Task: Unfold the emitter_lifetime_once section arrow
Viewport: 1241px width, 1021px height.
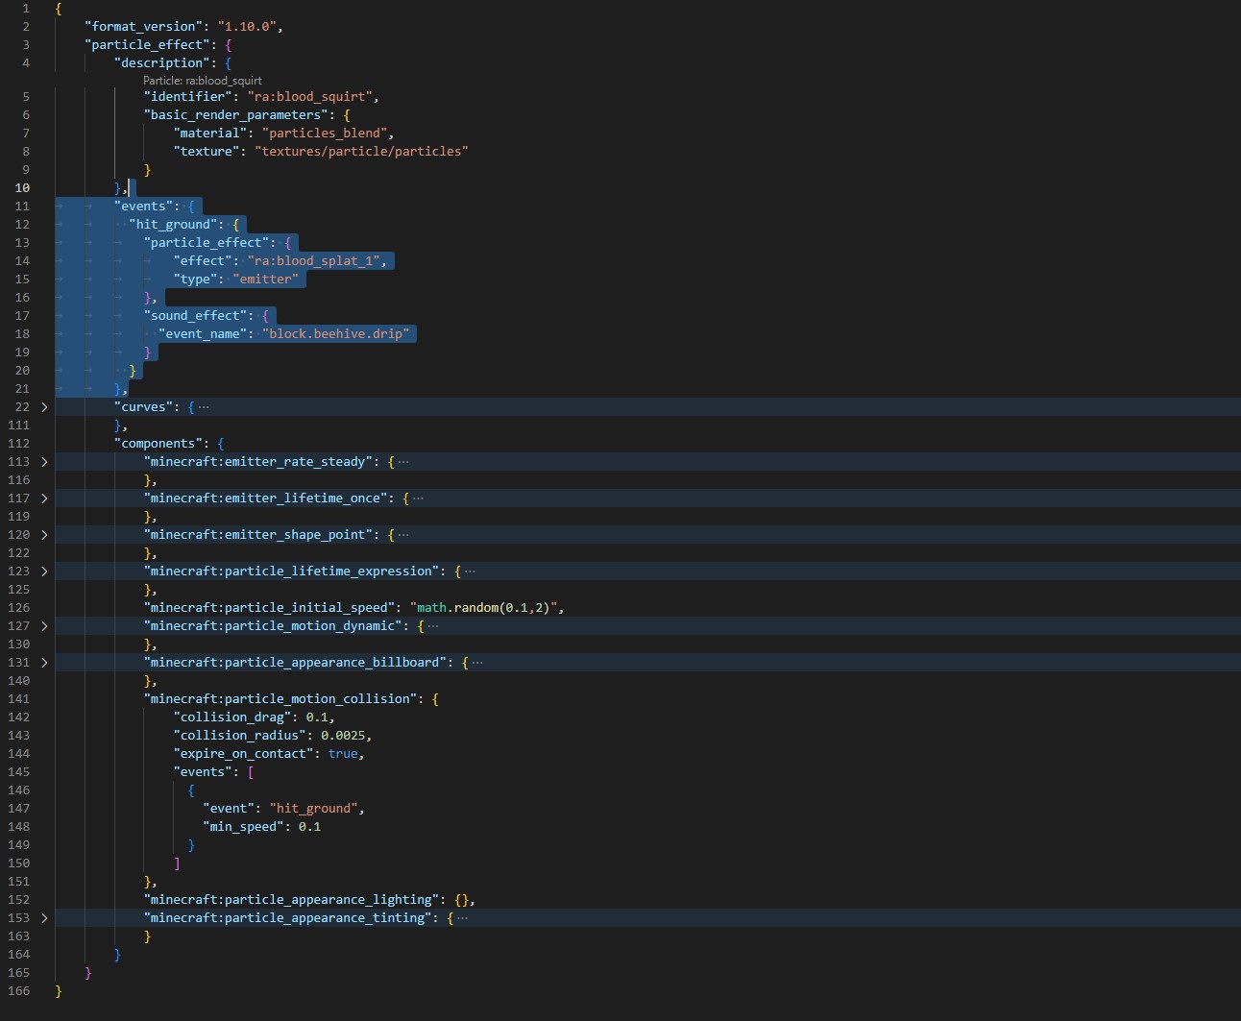Action: click(x=44, y=498)
